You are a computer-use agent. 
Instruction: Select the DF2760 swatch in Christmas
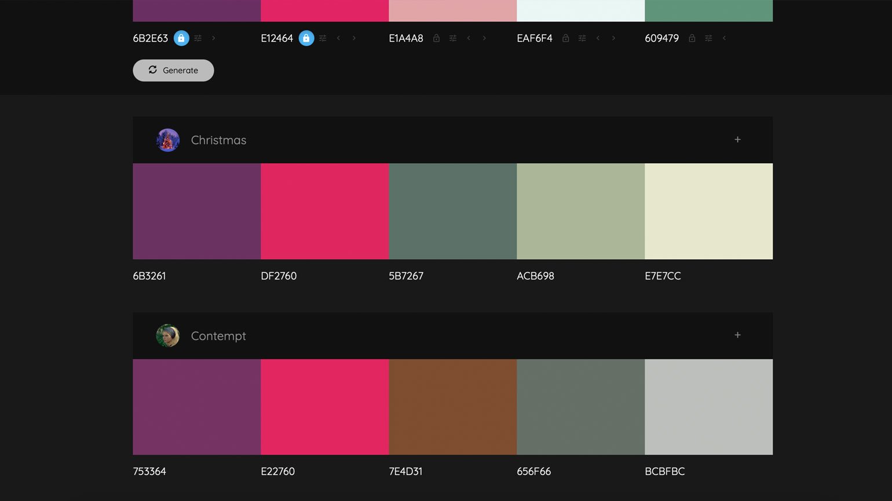point(324,211)
